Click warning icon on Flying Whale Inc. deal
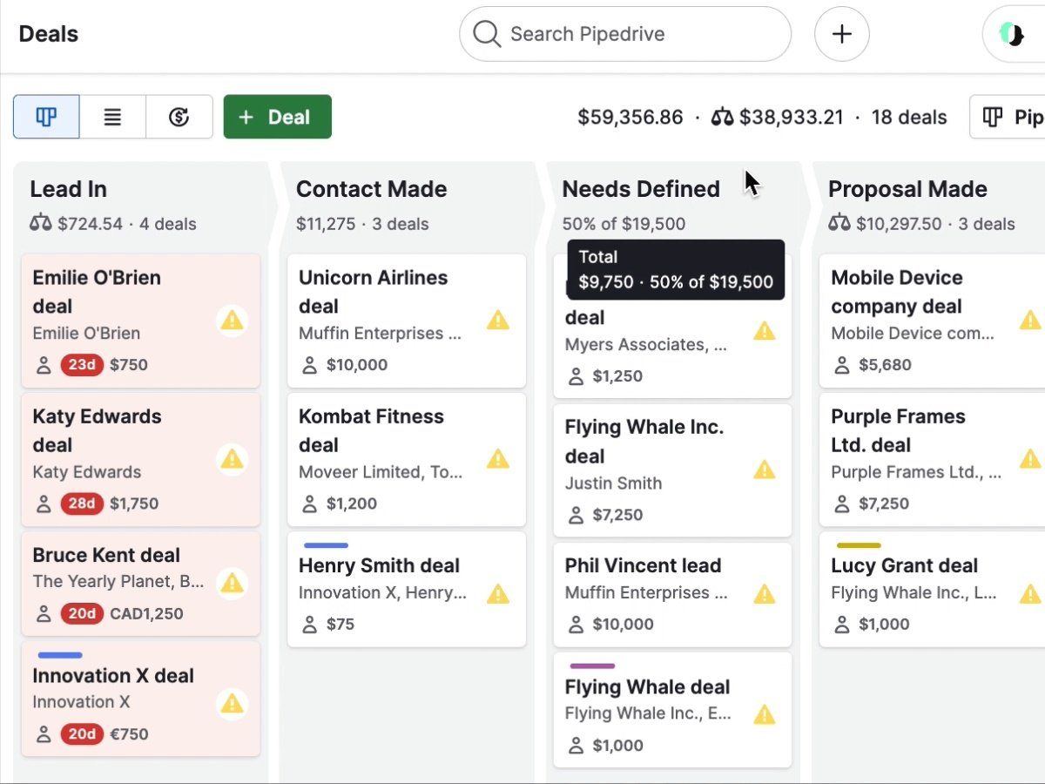This screenshot has width=1045, height=784. click(x=765, y=470)
